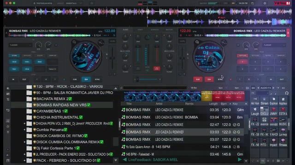Set loop OUT on the right deck
Viewport: 295px width, 165px height.
click(x=282, y=79)
